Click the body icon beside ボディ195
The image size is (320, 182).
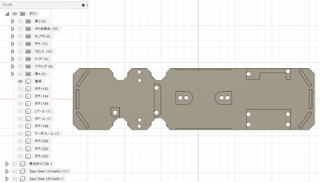(x=28, y=104)
